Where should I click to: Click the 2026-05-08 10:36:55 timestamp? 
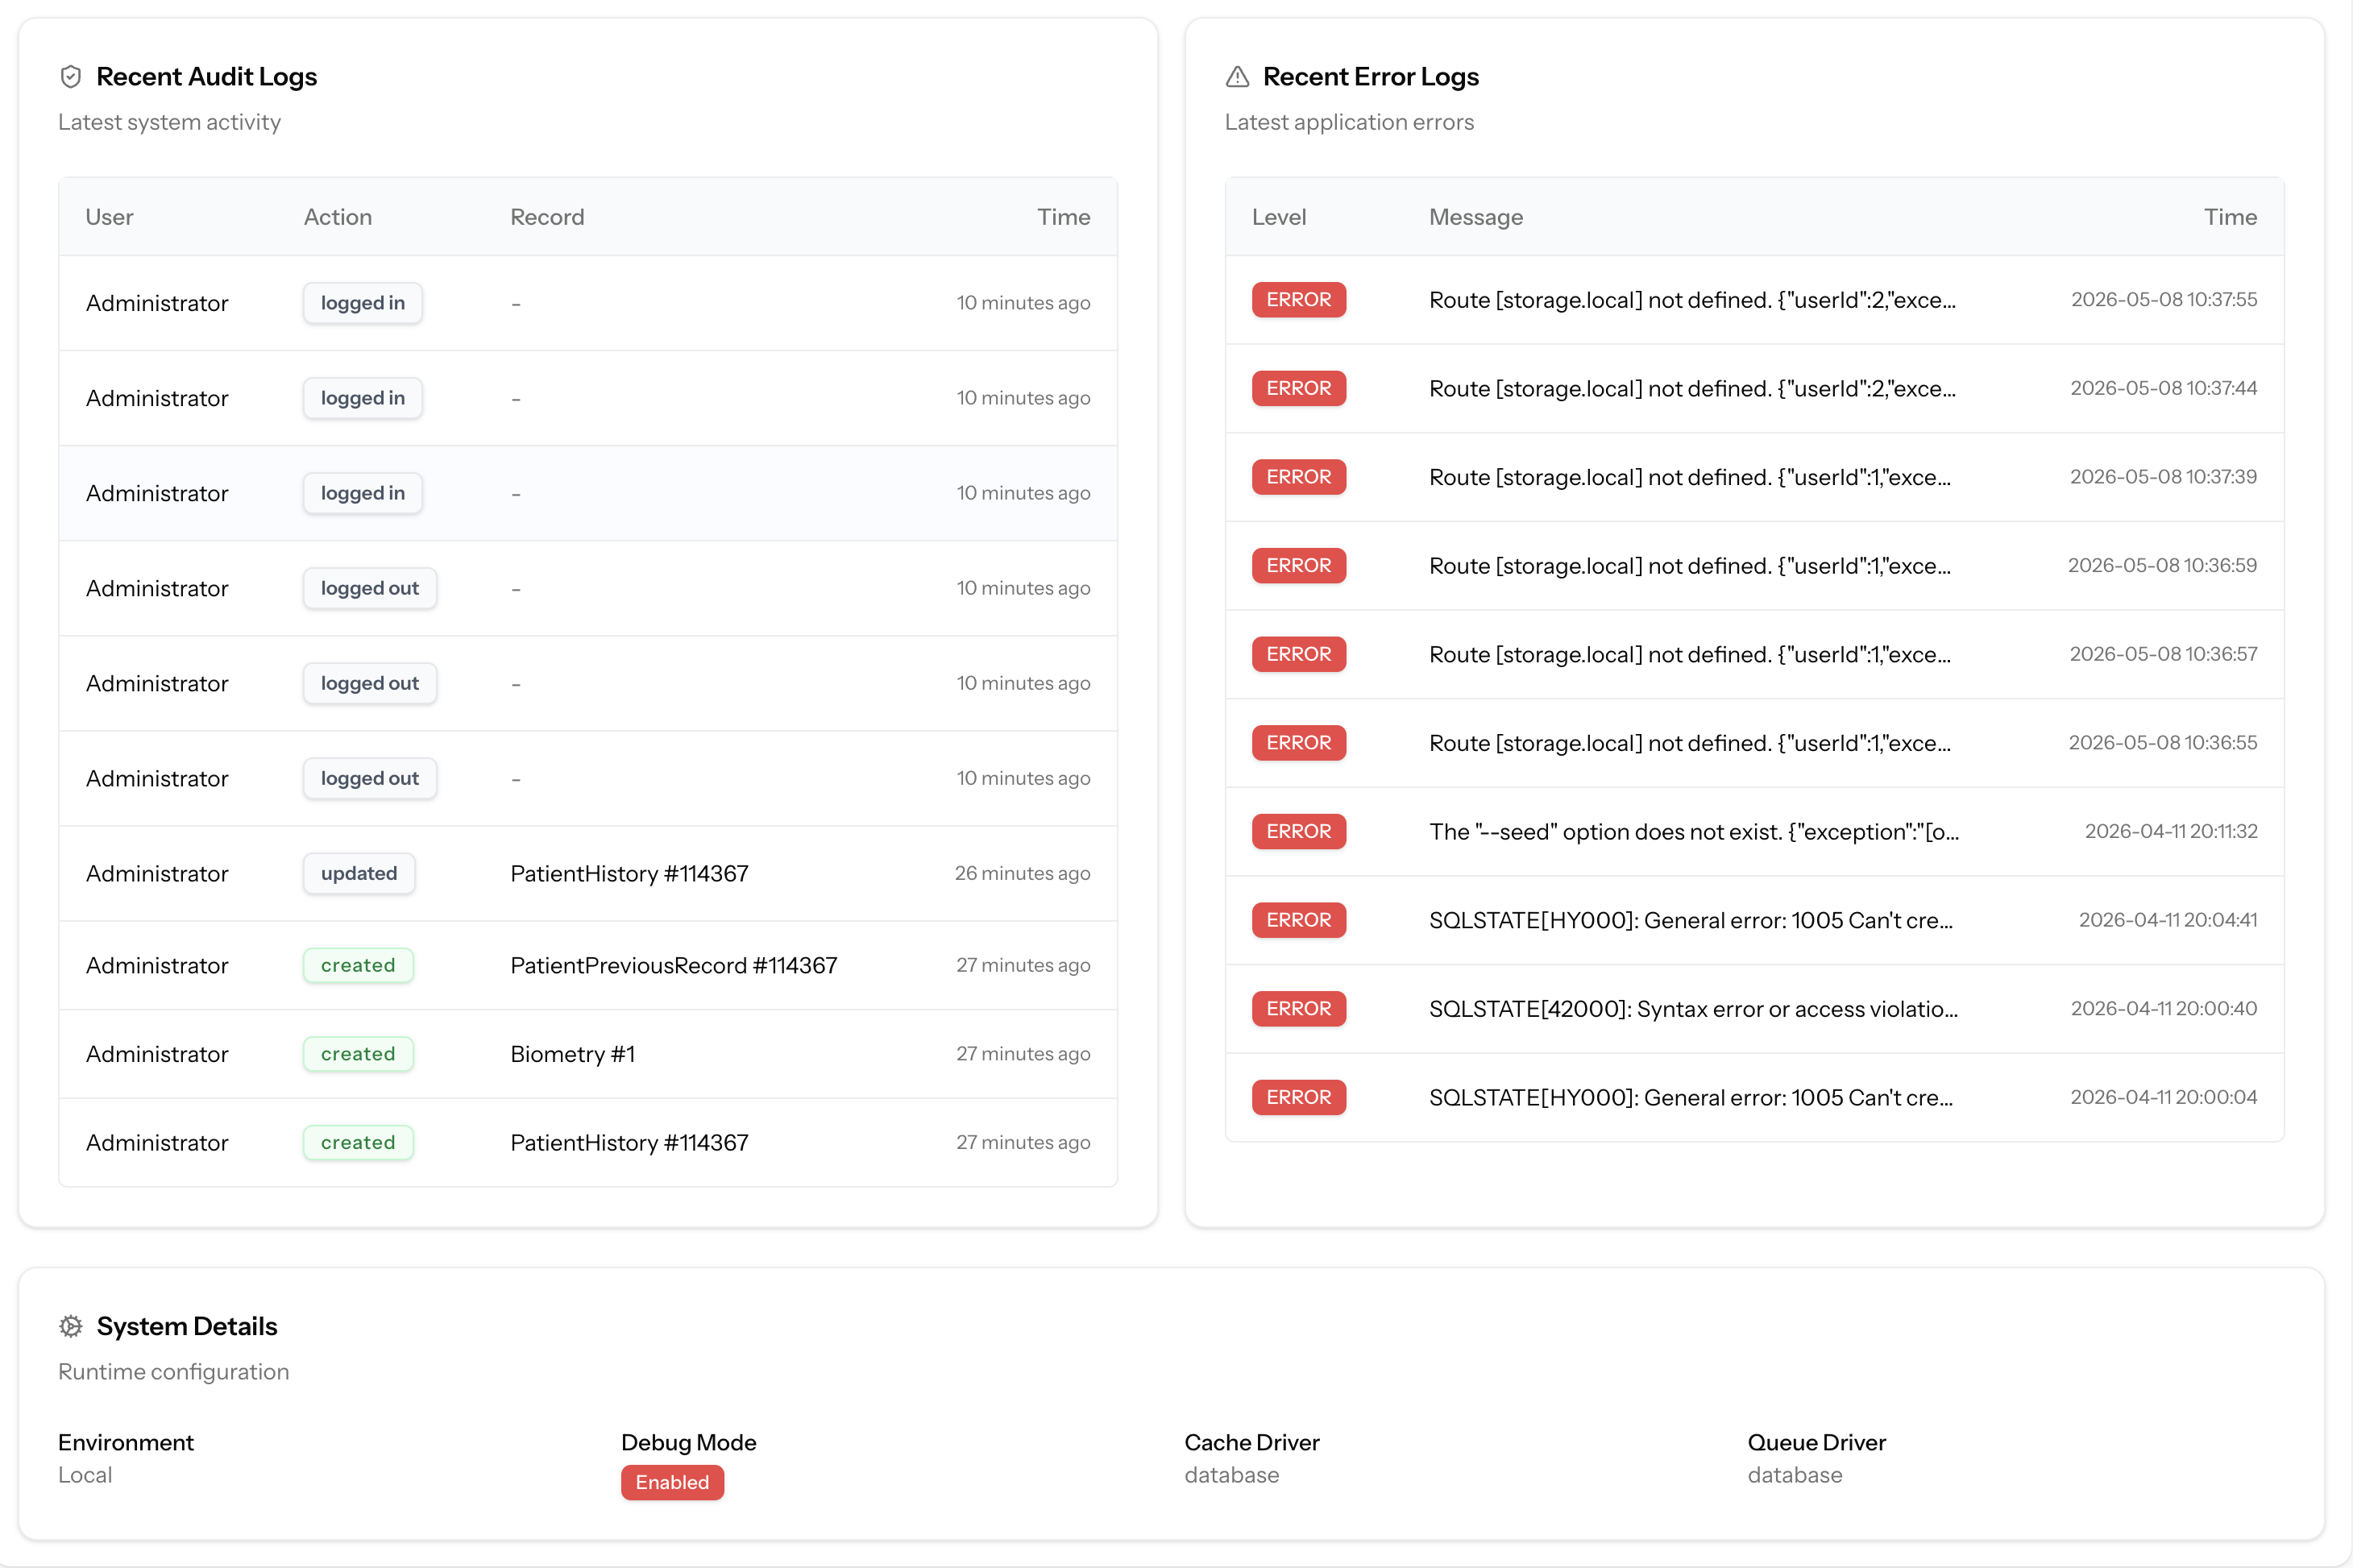(x=2162, y=743)
